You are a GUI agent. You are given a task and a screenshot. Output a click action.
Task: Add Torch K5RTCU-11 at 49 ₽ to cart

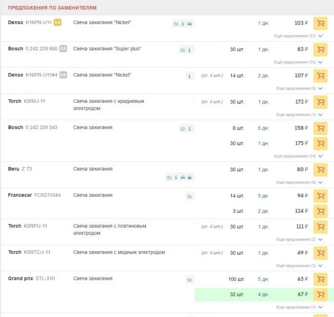pyautogui.click(x=320, y=253)
